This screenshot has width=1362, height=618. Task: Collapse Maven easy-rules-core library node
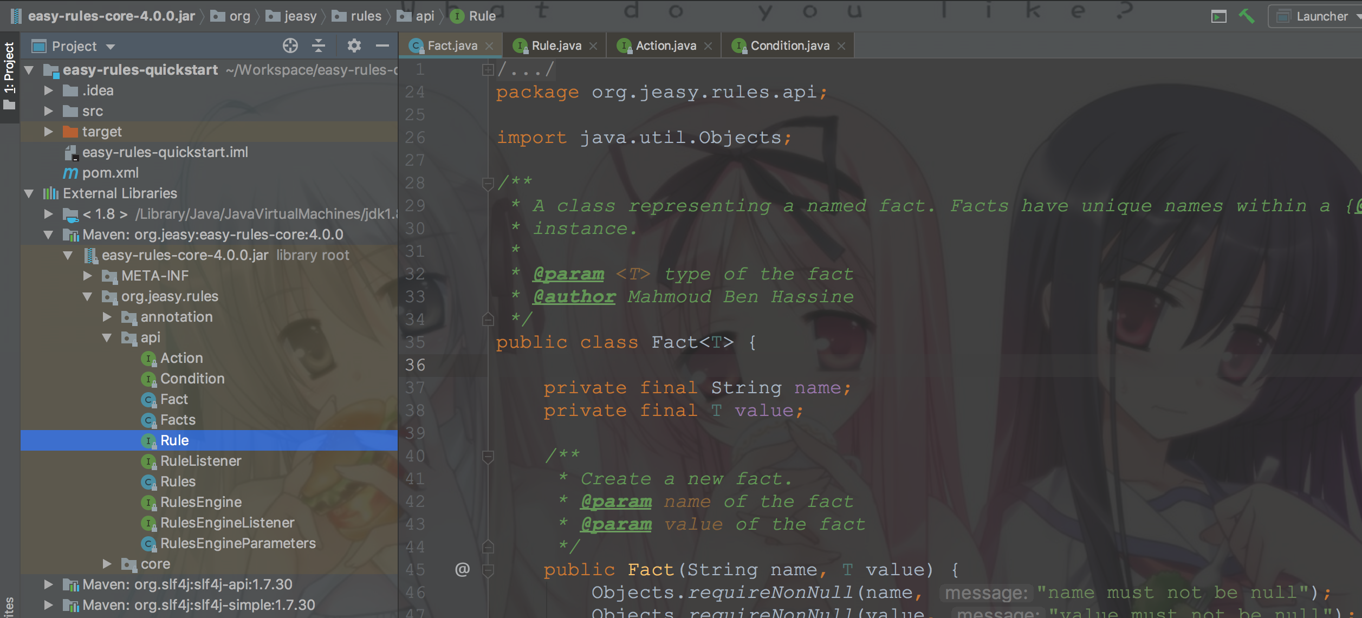point(49,235)
